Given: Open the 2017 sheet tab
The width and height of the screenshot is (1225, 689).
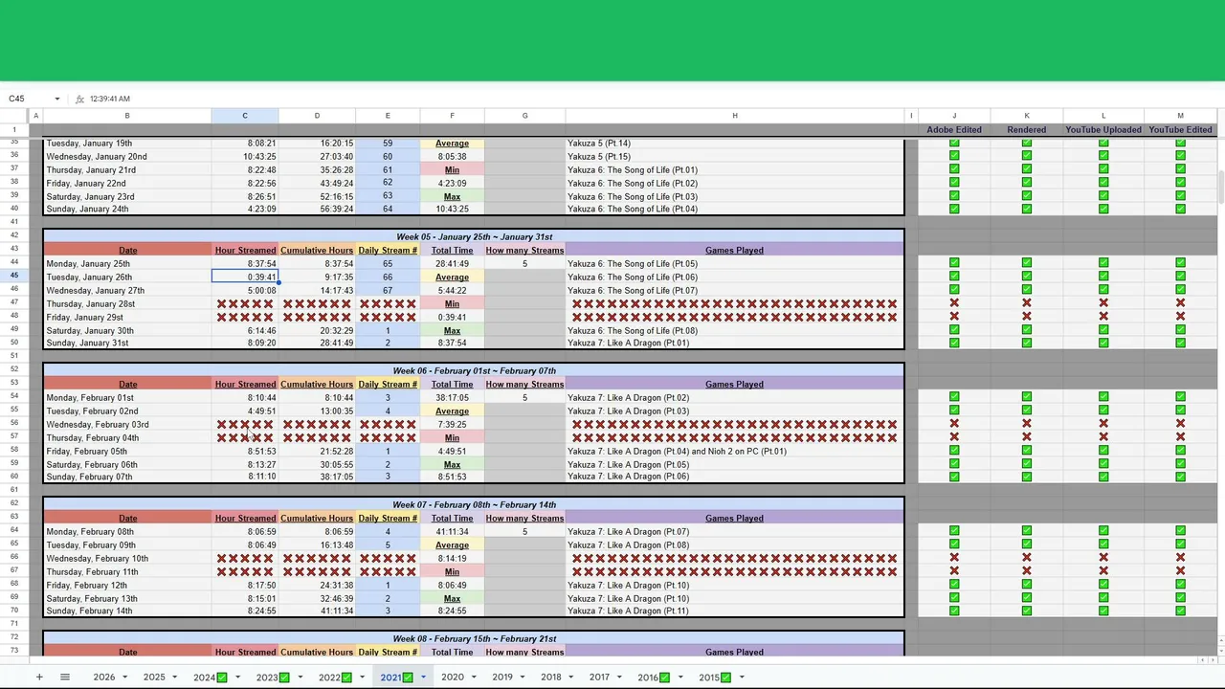Looking at the screenshot, I should (599, 678).
